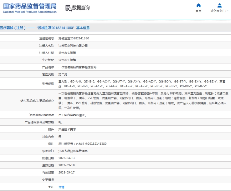The height and width of the screenshot is (191, 231).
Task: Click the 有效期至 row label
Action: tap(48, 173)
